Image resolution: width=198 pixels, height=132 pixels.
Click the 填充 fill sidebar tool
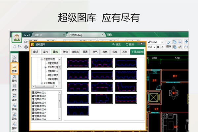tap(14, 87)
